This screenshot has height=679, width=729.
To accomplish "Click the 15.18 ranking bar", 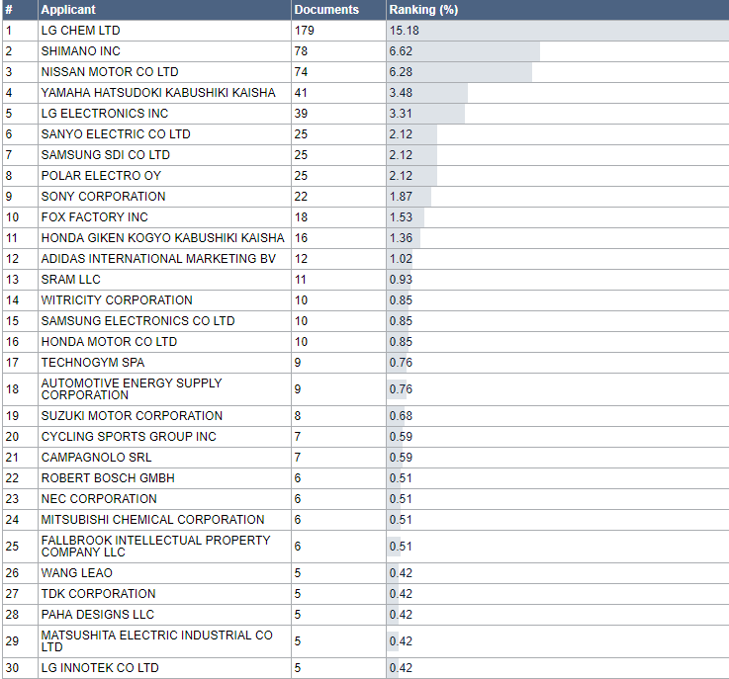I will coord(558,31).
